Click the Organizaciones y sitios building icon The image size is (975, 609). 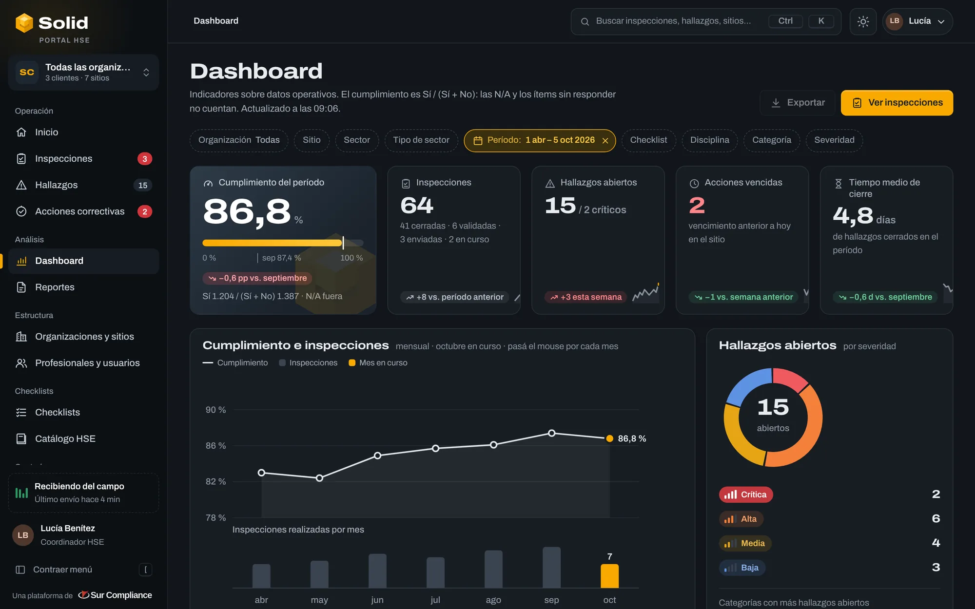[21, 337]
